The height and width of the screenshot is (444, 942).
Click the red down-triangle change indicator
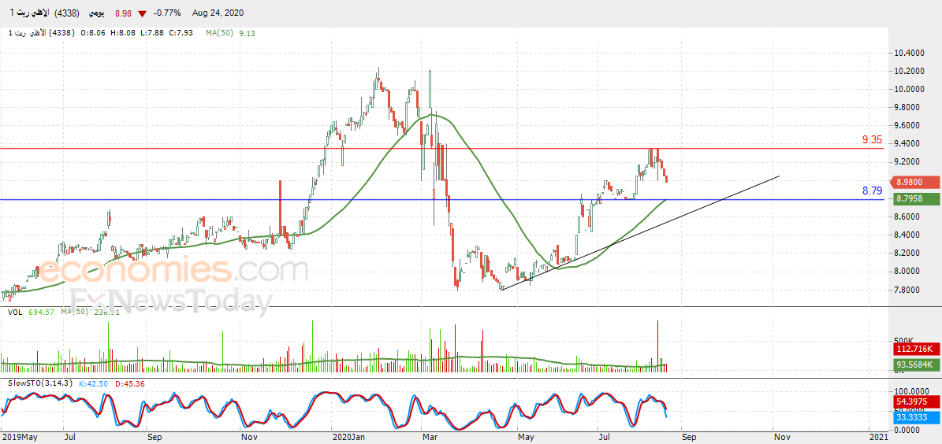coord(141,13)
